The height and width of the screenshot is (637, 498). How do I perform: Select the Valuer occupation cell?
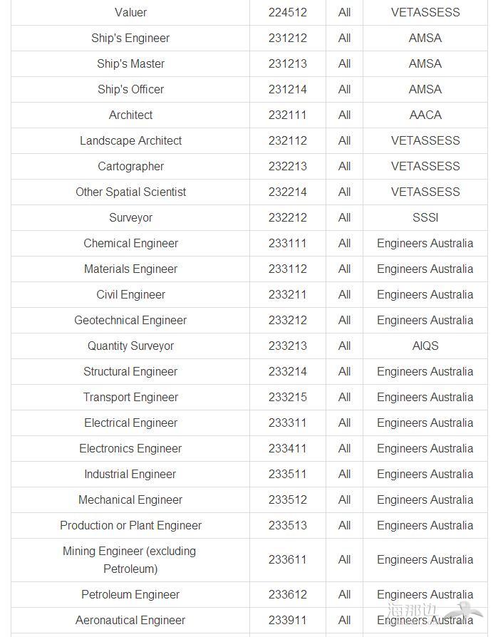(130, 12)
